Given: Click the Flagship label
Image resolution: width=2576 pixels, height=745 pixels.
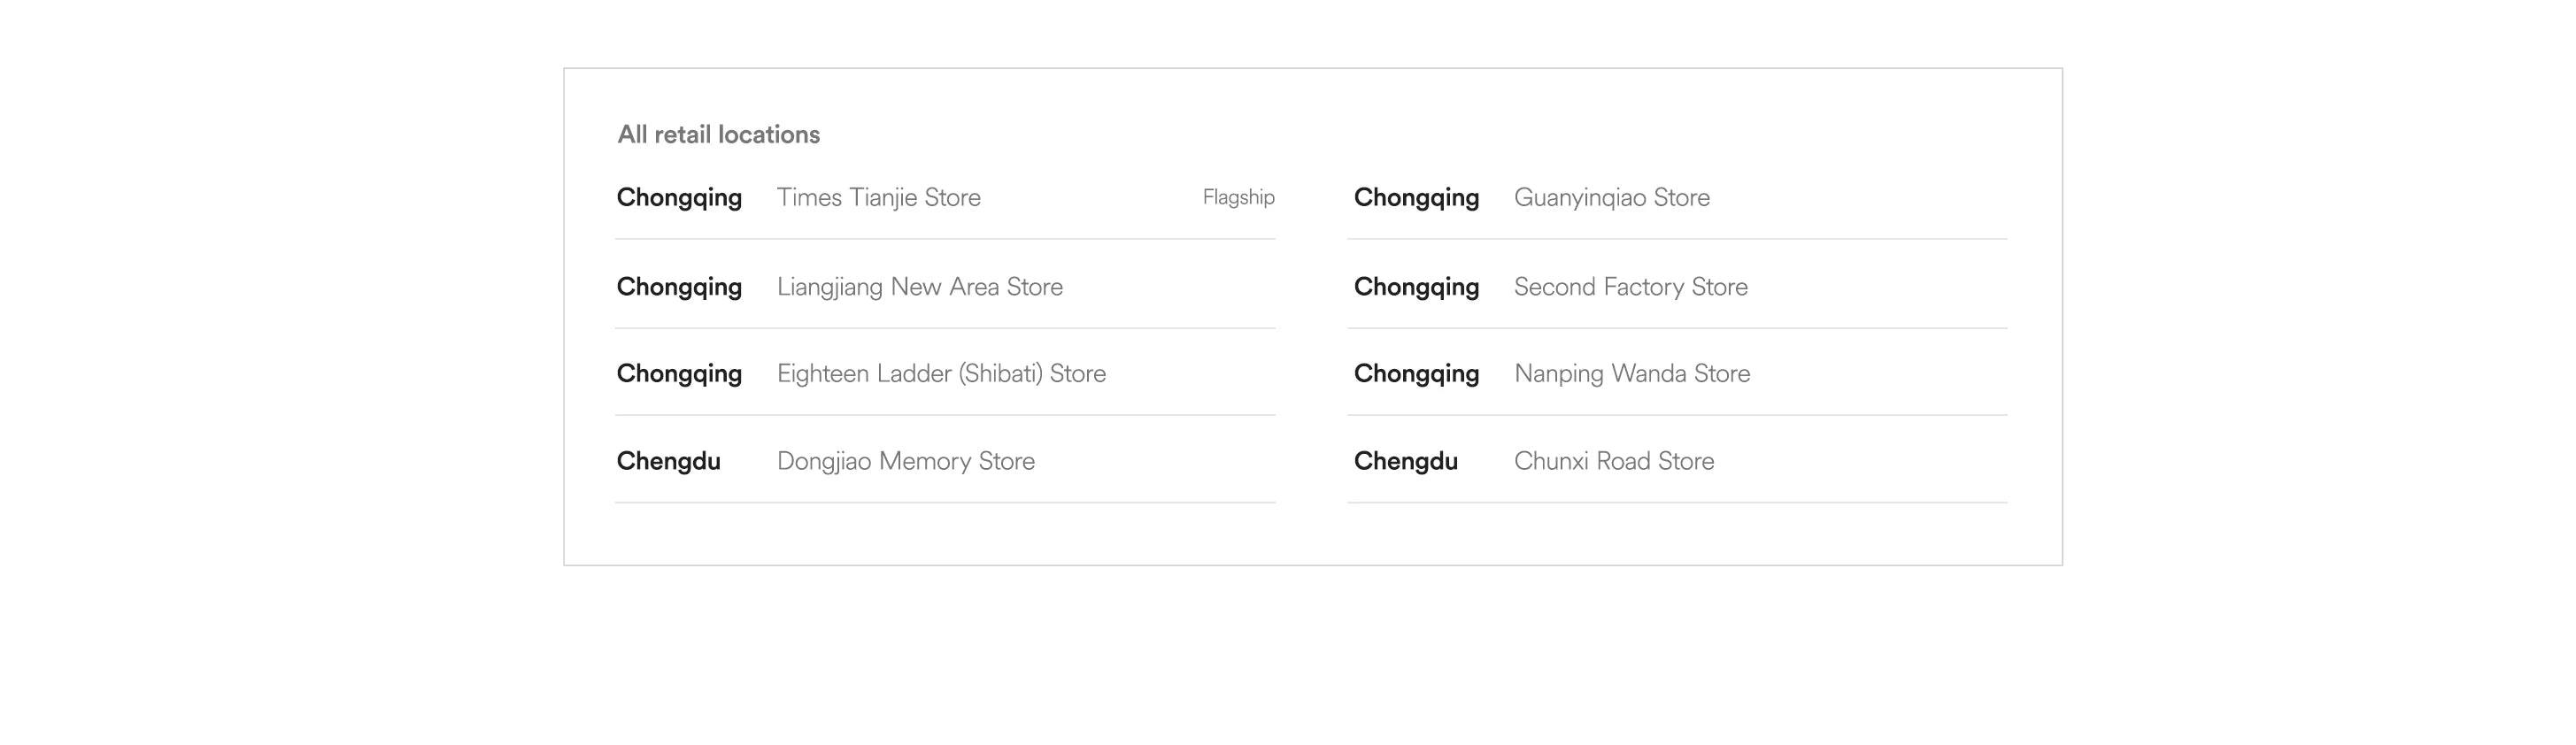Looking at the screenshot, I should 1238,197.
